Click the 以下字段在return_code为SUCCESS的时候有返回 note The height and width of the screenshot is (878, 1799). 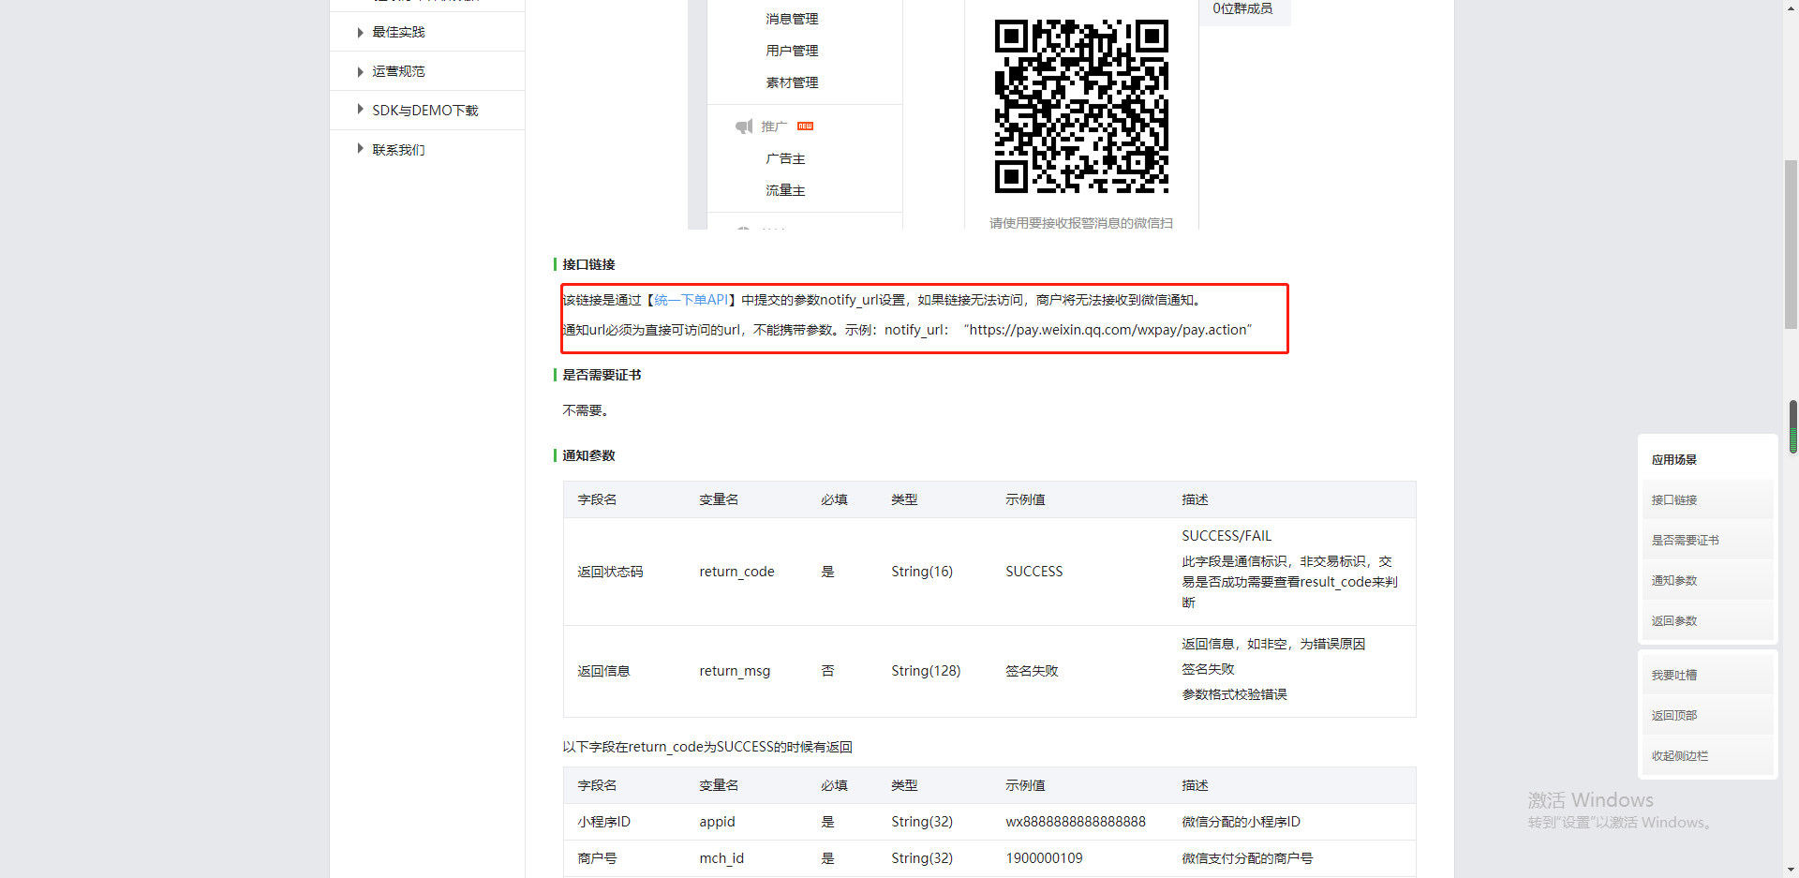tap(707, 748)
